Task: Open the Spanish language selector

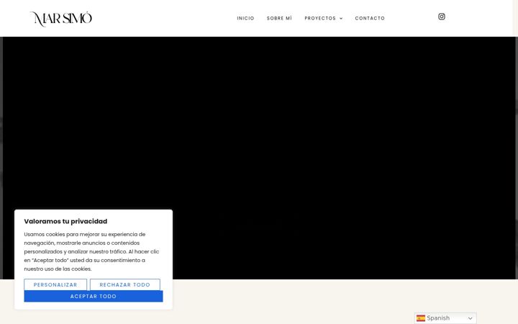Action: pos(445,318)
